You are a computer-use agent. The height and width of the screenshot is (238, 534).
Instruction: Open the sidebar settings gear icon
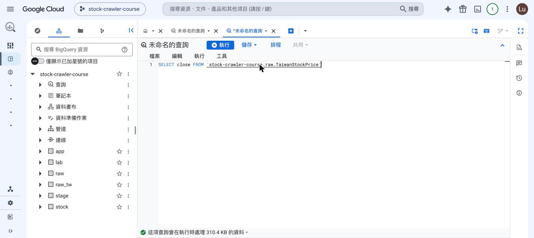(x=10, y=203)
